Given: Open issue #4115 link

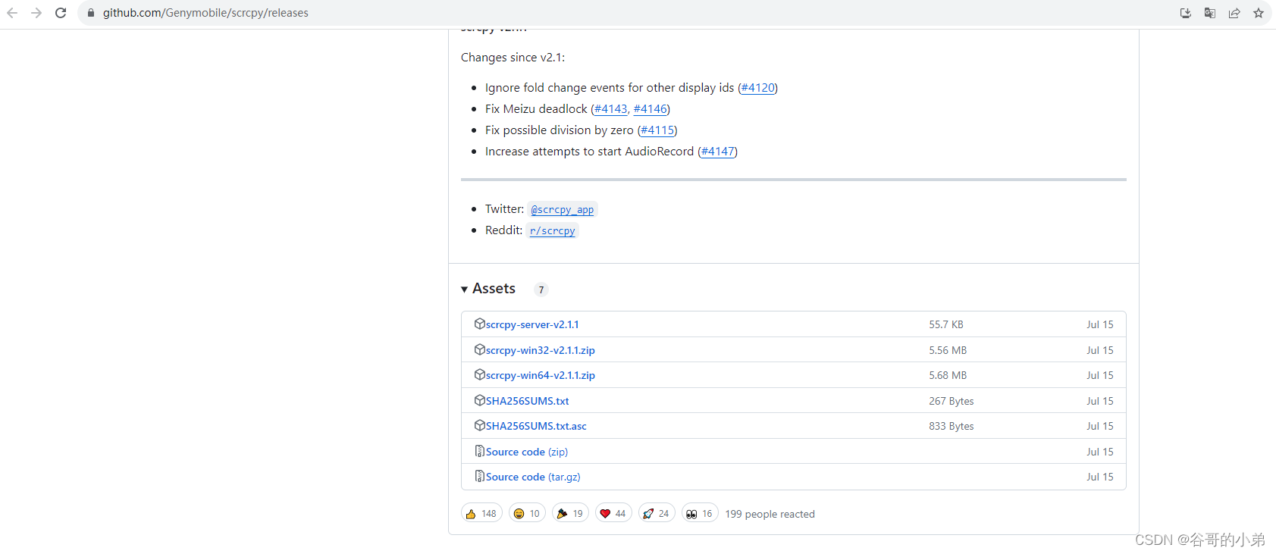Looking at the screenshot, I should pos(657,130).
